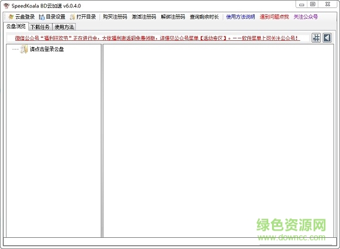Select the 云盘浏览 tab
The width and height of the screenshot is (340, 249).
16,27
